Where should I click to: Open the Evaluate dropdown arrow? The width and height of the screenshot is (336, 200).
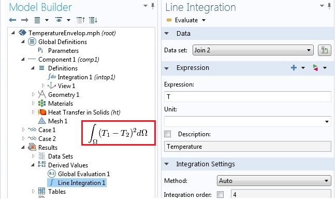(x=203, y=20)
